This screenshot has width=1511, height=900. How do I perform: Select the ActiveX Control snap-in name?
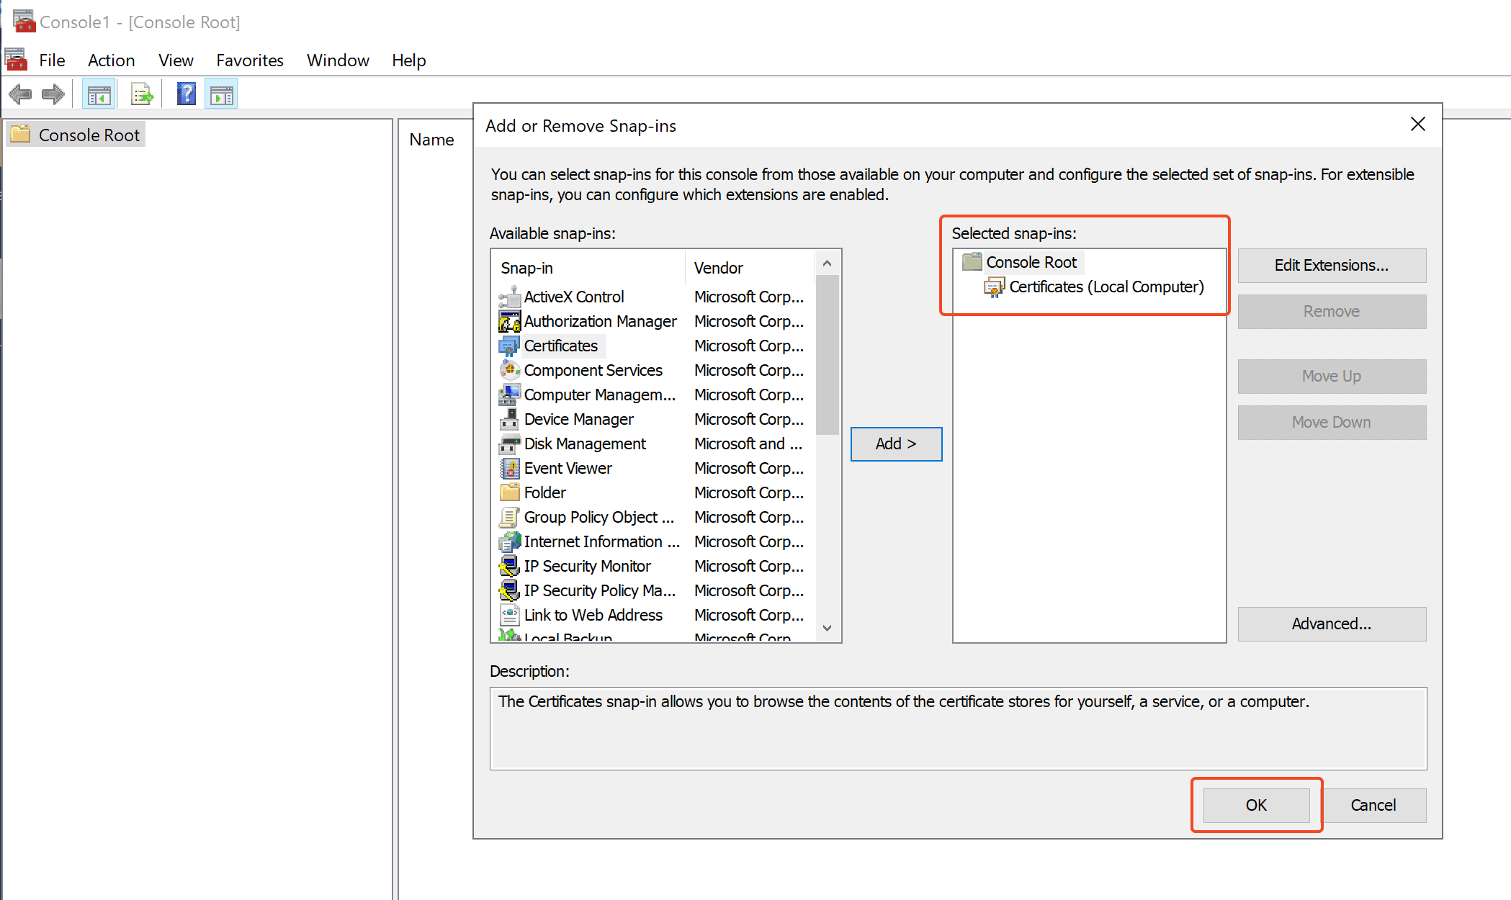pyautogui.click(x=574, y=297)
